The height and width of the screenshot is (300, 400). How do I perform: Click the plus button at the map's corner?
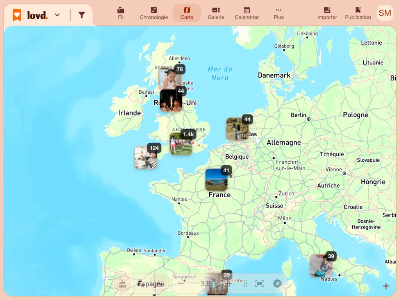tap(386, 286)
